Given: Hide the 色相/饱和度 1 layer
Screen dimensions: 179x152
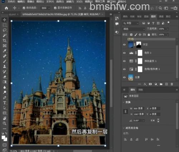Looking at the screenshot, I should tap(124, 69).
